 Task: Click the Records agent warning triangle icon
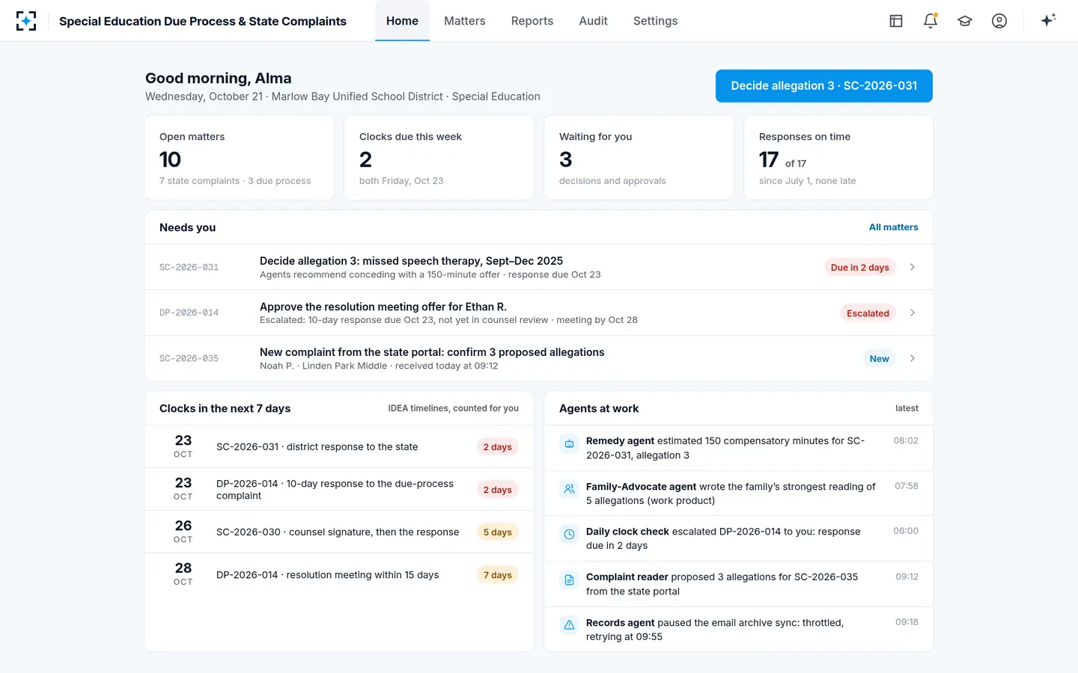(x=569, y=625)
